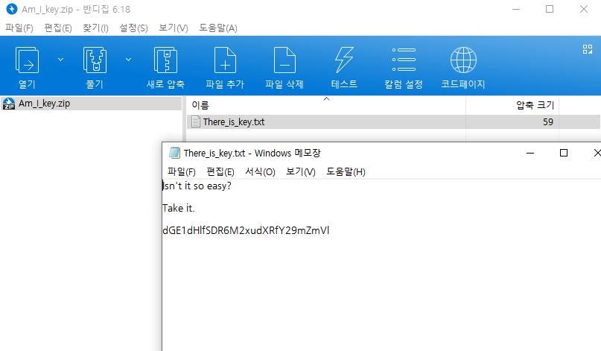The height and width of the screenshot is (351, 601).
Task: Open Bandizip 설정(S) menu
Action: click(x=133, y=28)
